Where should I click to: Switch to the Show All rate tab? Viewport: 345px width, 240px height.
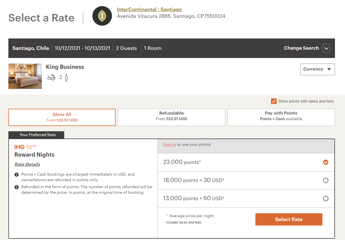62,117
